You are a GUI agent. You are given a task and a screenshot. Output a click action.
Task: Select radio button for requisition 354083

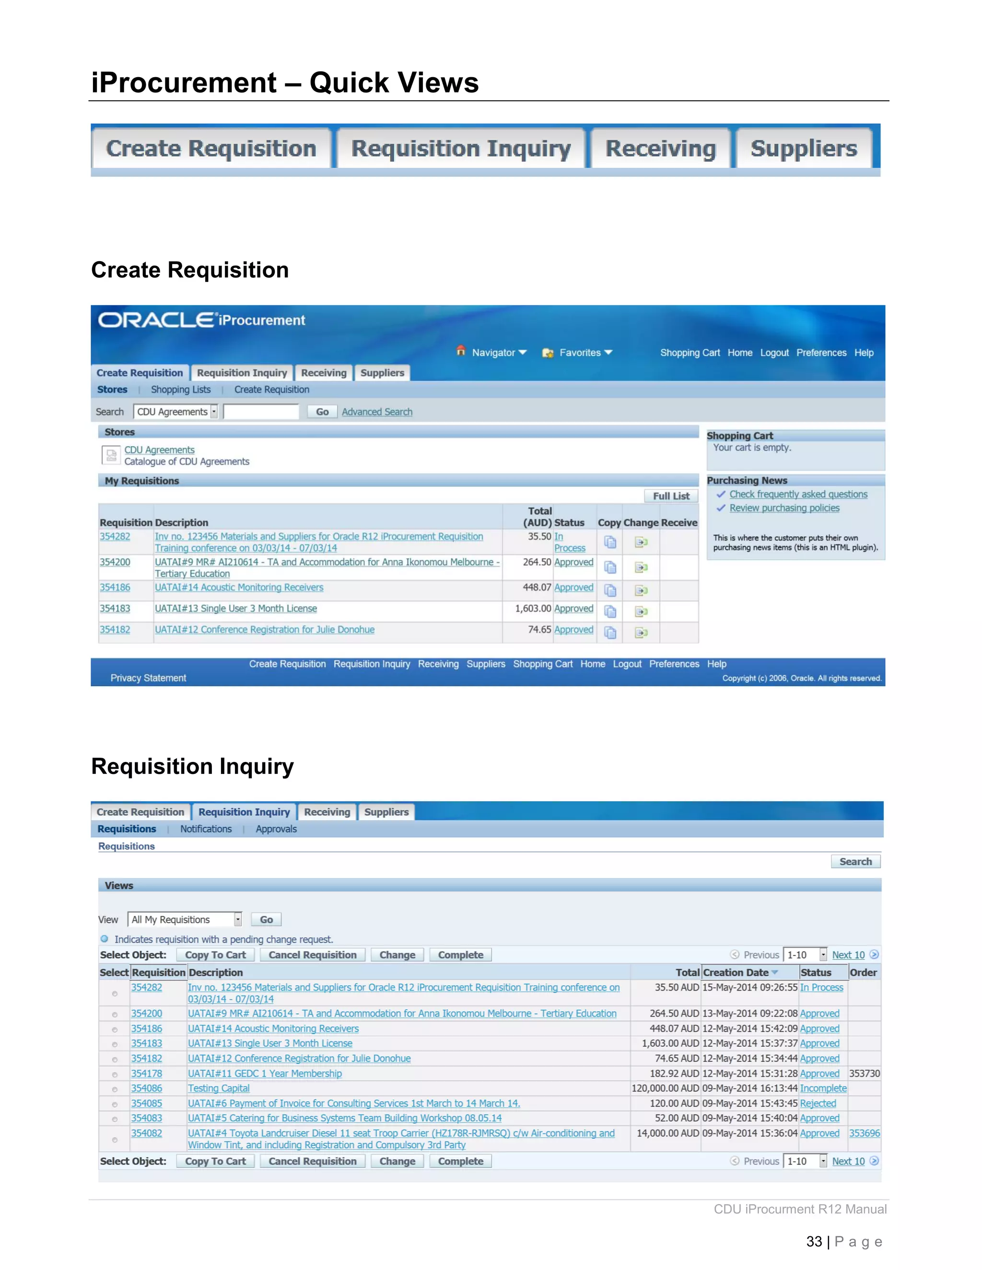pyautogui.click(x=115, y=1120)
